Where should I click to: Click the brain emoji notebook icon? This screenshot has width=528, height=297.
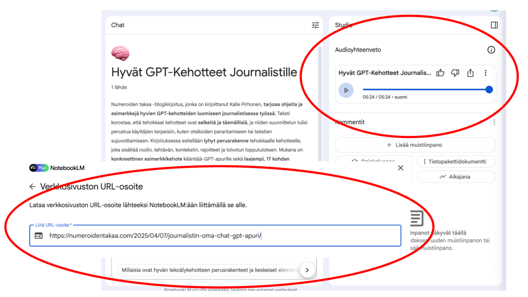click(x=120, y=53)
